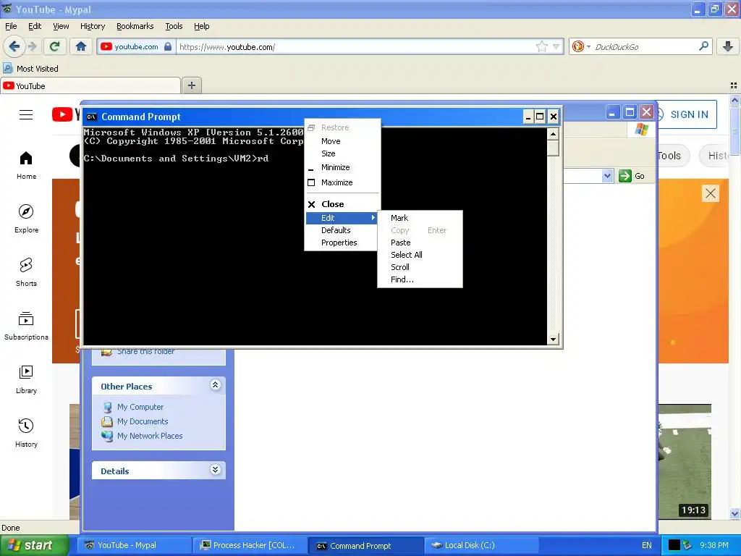Viewport: 741px width, 556px height.
Task: Click the YouTube logo
Action: click(x=65, y=114)
